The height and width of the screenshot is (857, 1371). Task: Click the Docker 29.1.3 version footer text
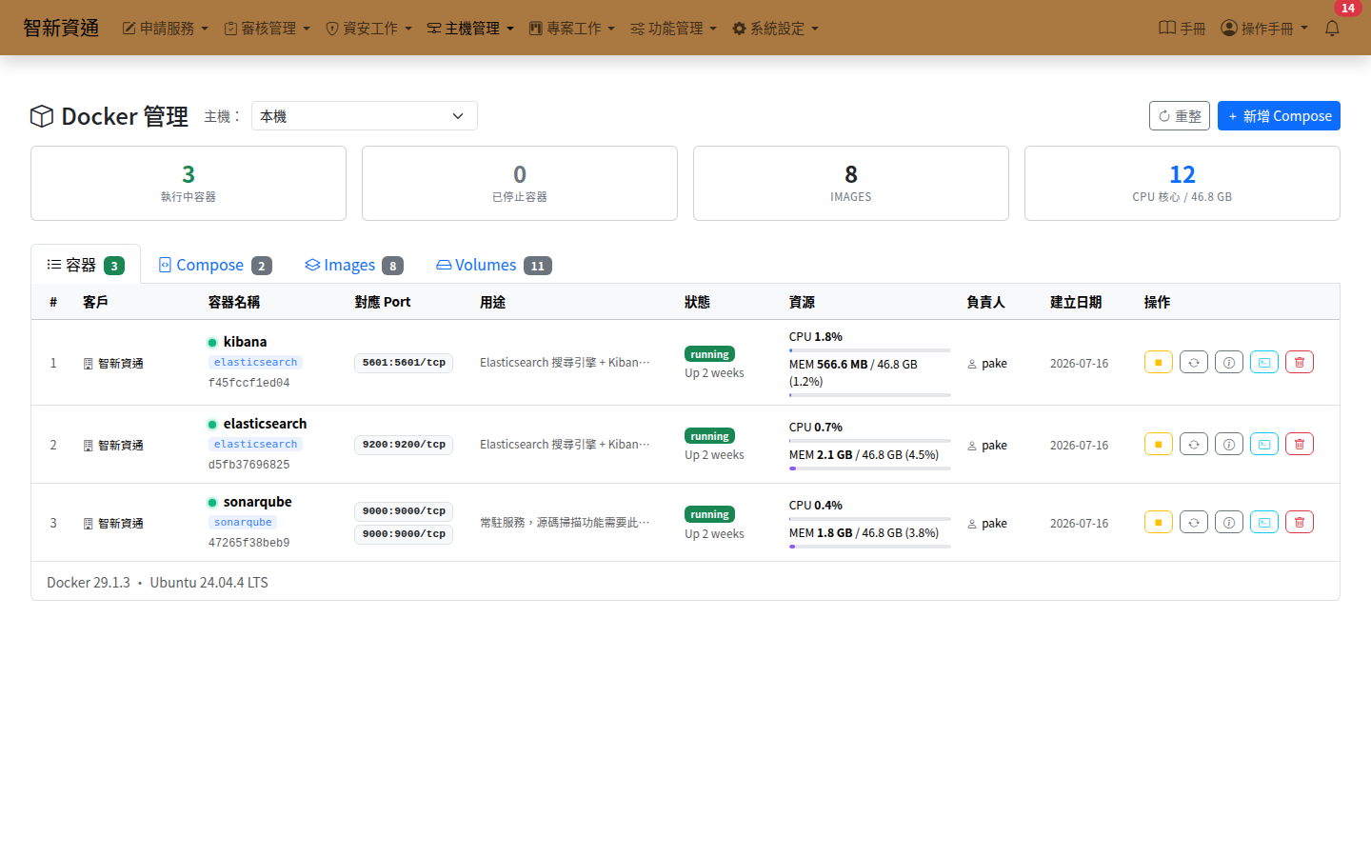[x=89, y=583]
